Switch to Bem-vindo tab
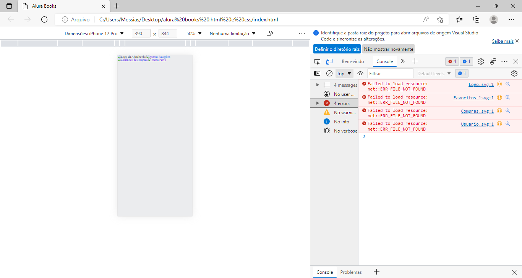This screenshot has height=278, width=522. pyautogui.click(x=353, y=61)
